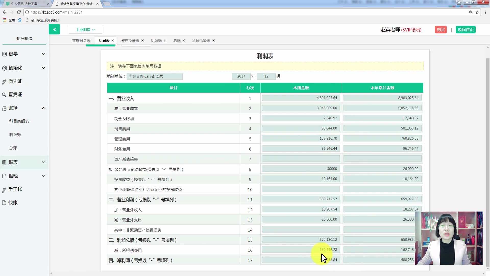490x276 pixels.
Task: Select the 手工帐 manual ledger icon
Action: click(4, 189)
